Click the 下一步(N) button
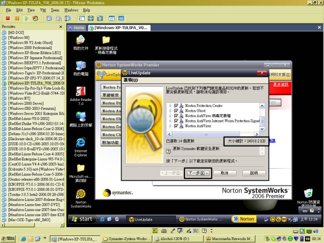 tap(198, 173)
